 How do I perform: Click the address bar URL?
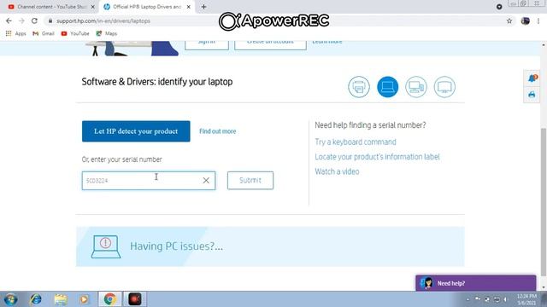point(103,20)
